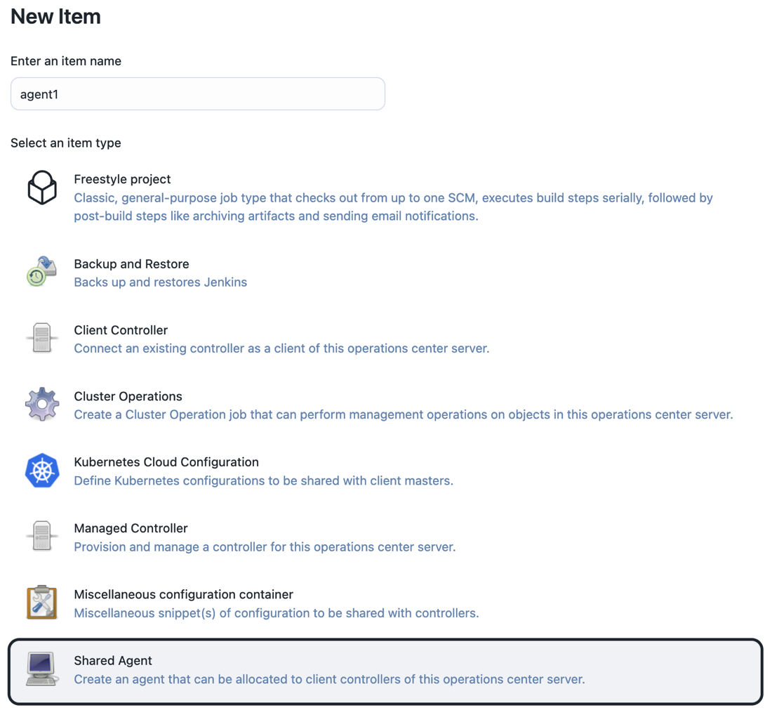The image size is (772, 715).
Task: Click the Managed Controller server icon
Action: pos(41,537)
